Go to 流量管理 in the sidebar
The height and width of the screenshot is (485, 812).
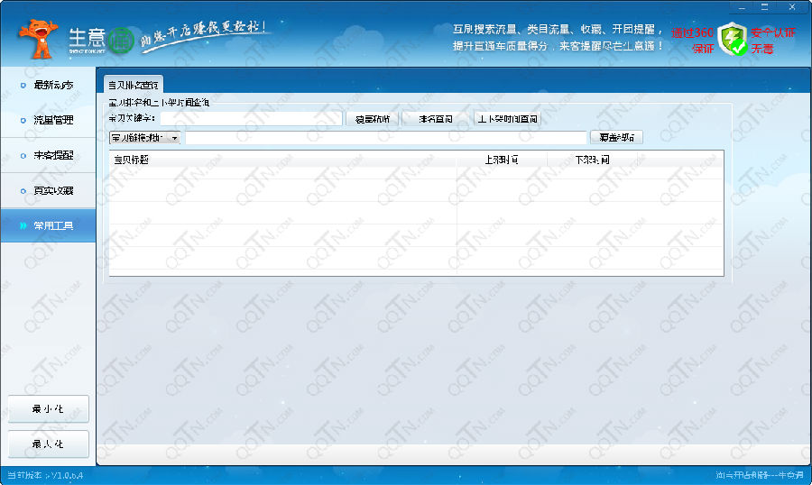click(52, 120)
